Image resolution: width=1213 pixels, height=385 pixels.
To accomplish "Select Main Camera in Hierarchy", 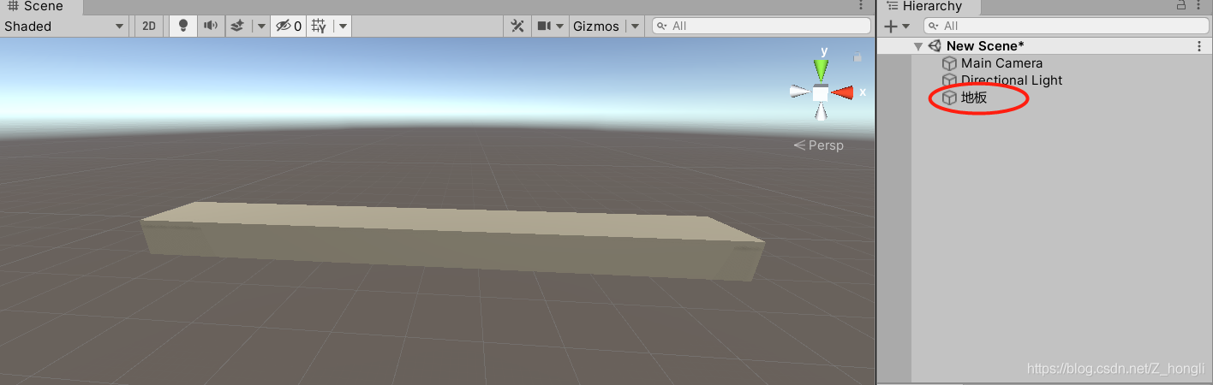I will (1001, 63).
